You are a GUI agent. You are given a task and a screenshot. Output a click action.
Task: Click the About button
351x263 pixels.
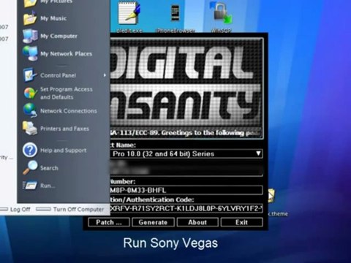(x=197, y=222)
